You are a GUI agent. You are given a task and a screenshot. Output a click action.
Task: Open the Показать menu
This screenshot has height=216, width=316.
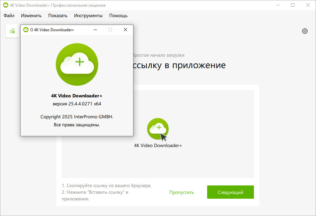point(58,16)
